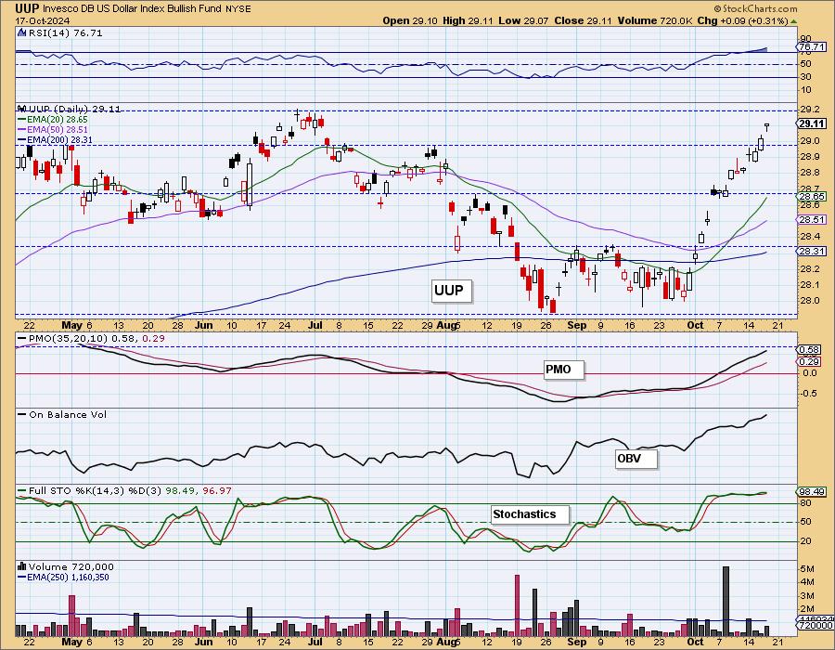
Task: Click the 720000 volume axis tag
Action: pyautogui.click(x=815, y=625)
